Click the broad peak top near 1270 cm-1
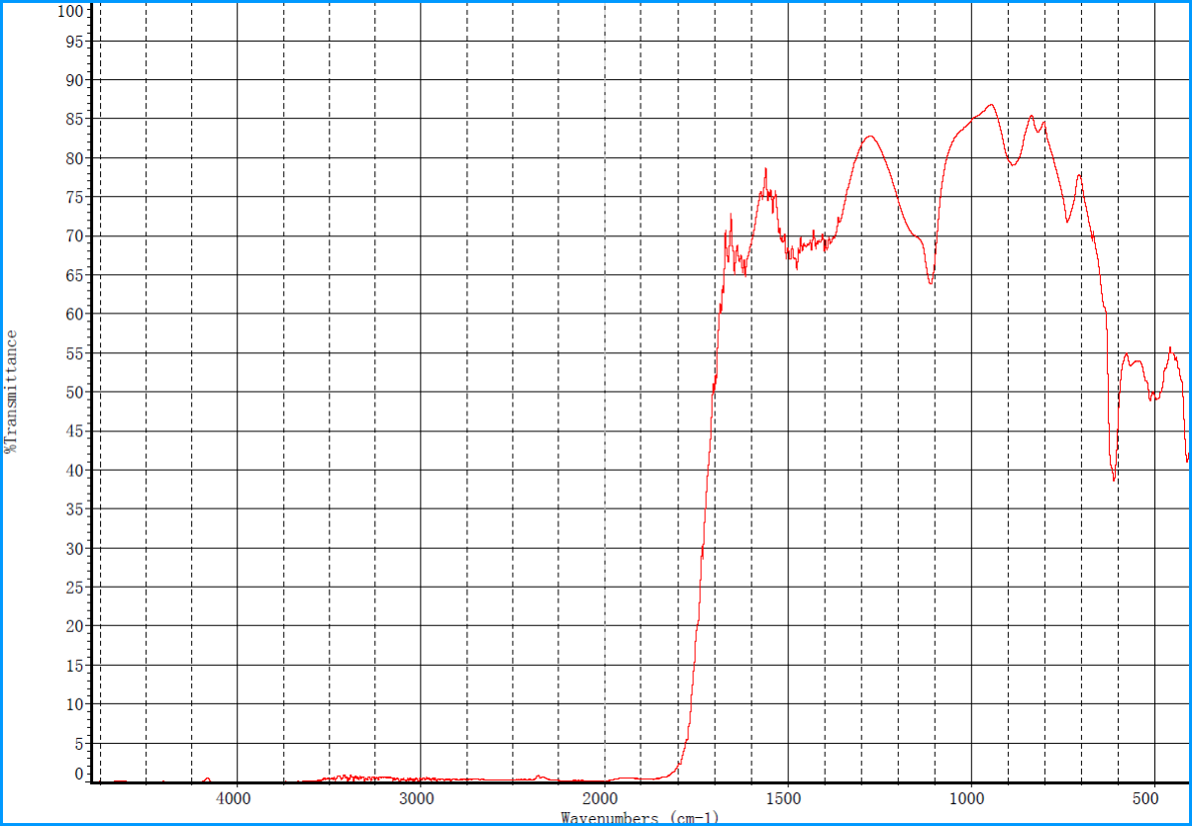This screenshot has height=826, width=1192. tap(869, 137)
